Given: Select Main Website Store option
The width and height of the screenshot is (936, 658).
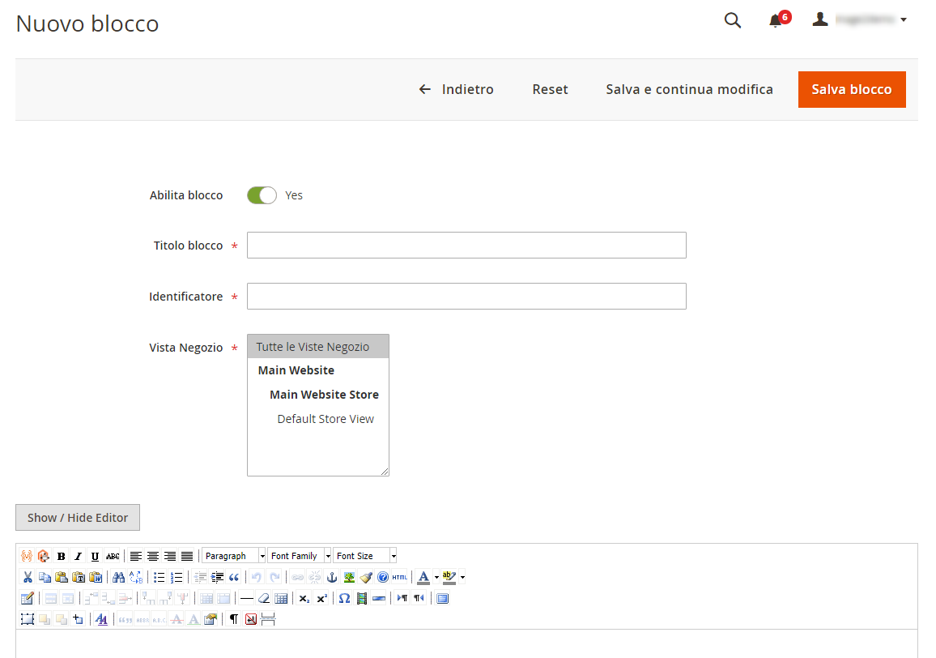Looking at the screenshot, I should [x=318, y=395].
